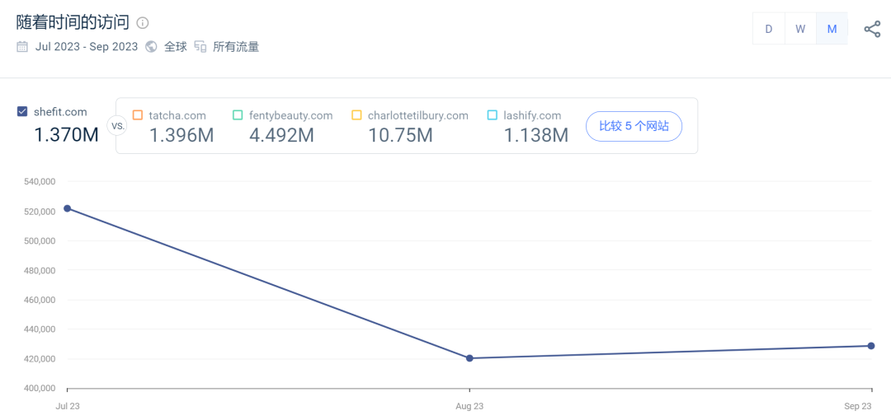
Task: Click the devices icon for traffic type
Action: tap(200, 47)
